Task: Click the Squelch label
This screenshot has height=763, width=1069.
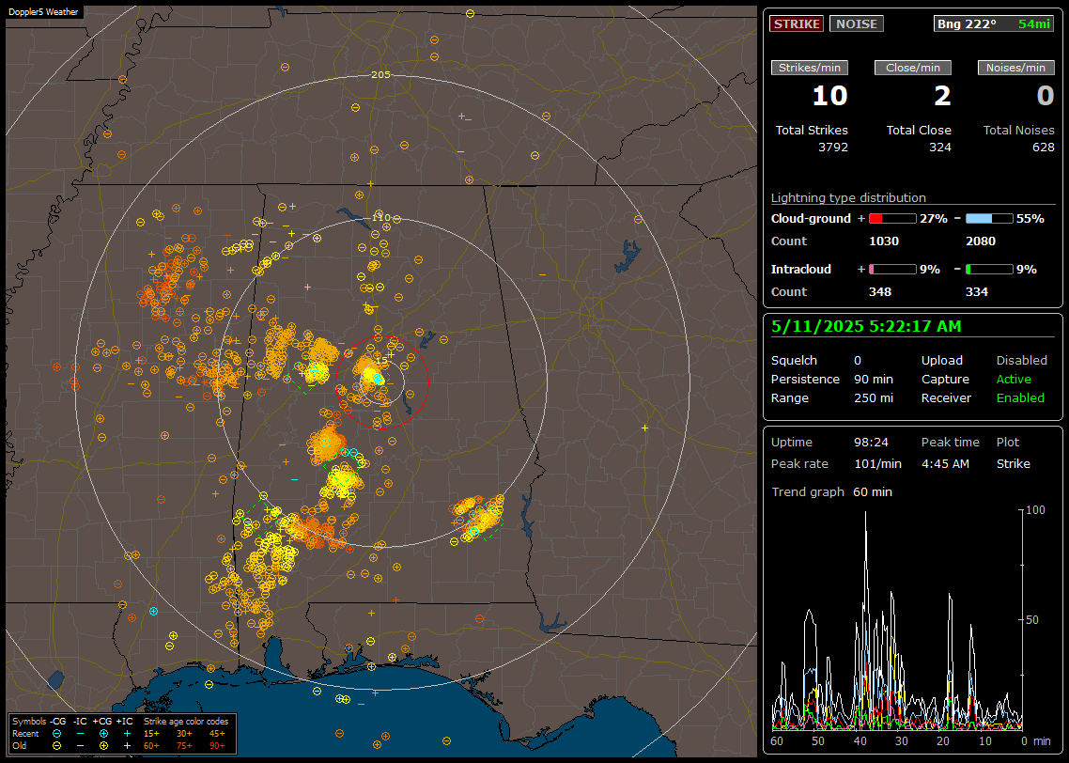Action: tap(794, 361)
